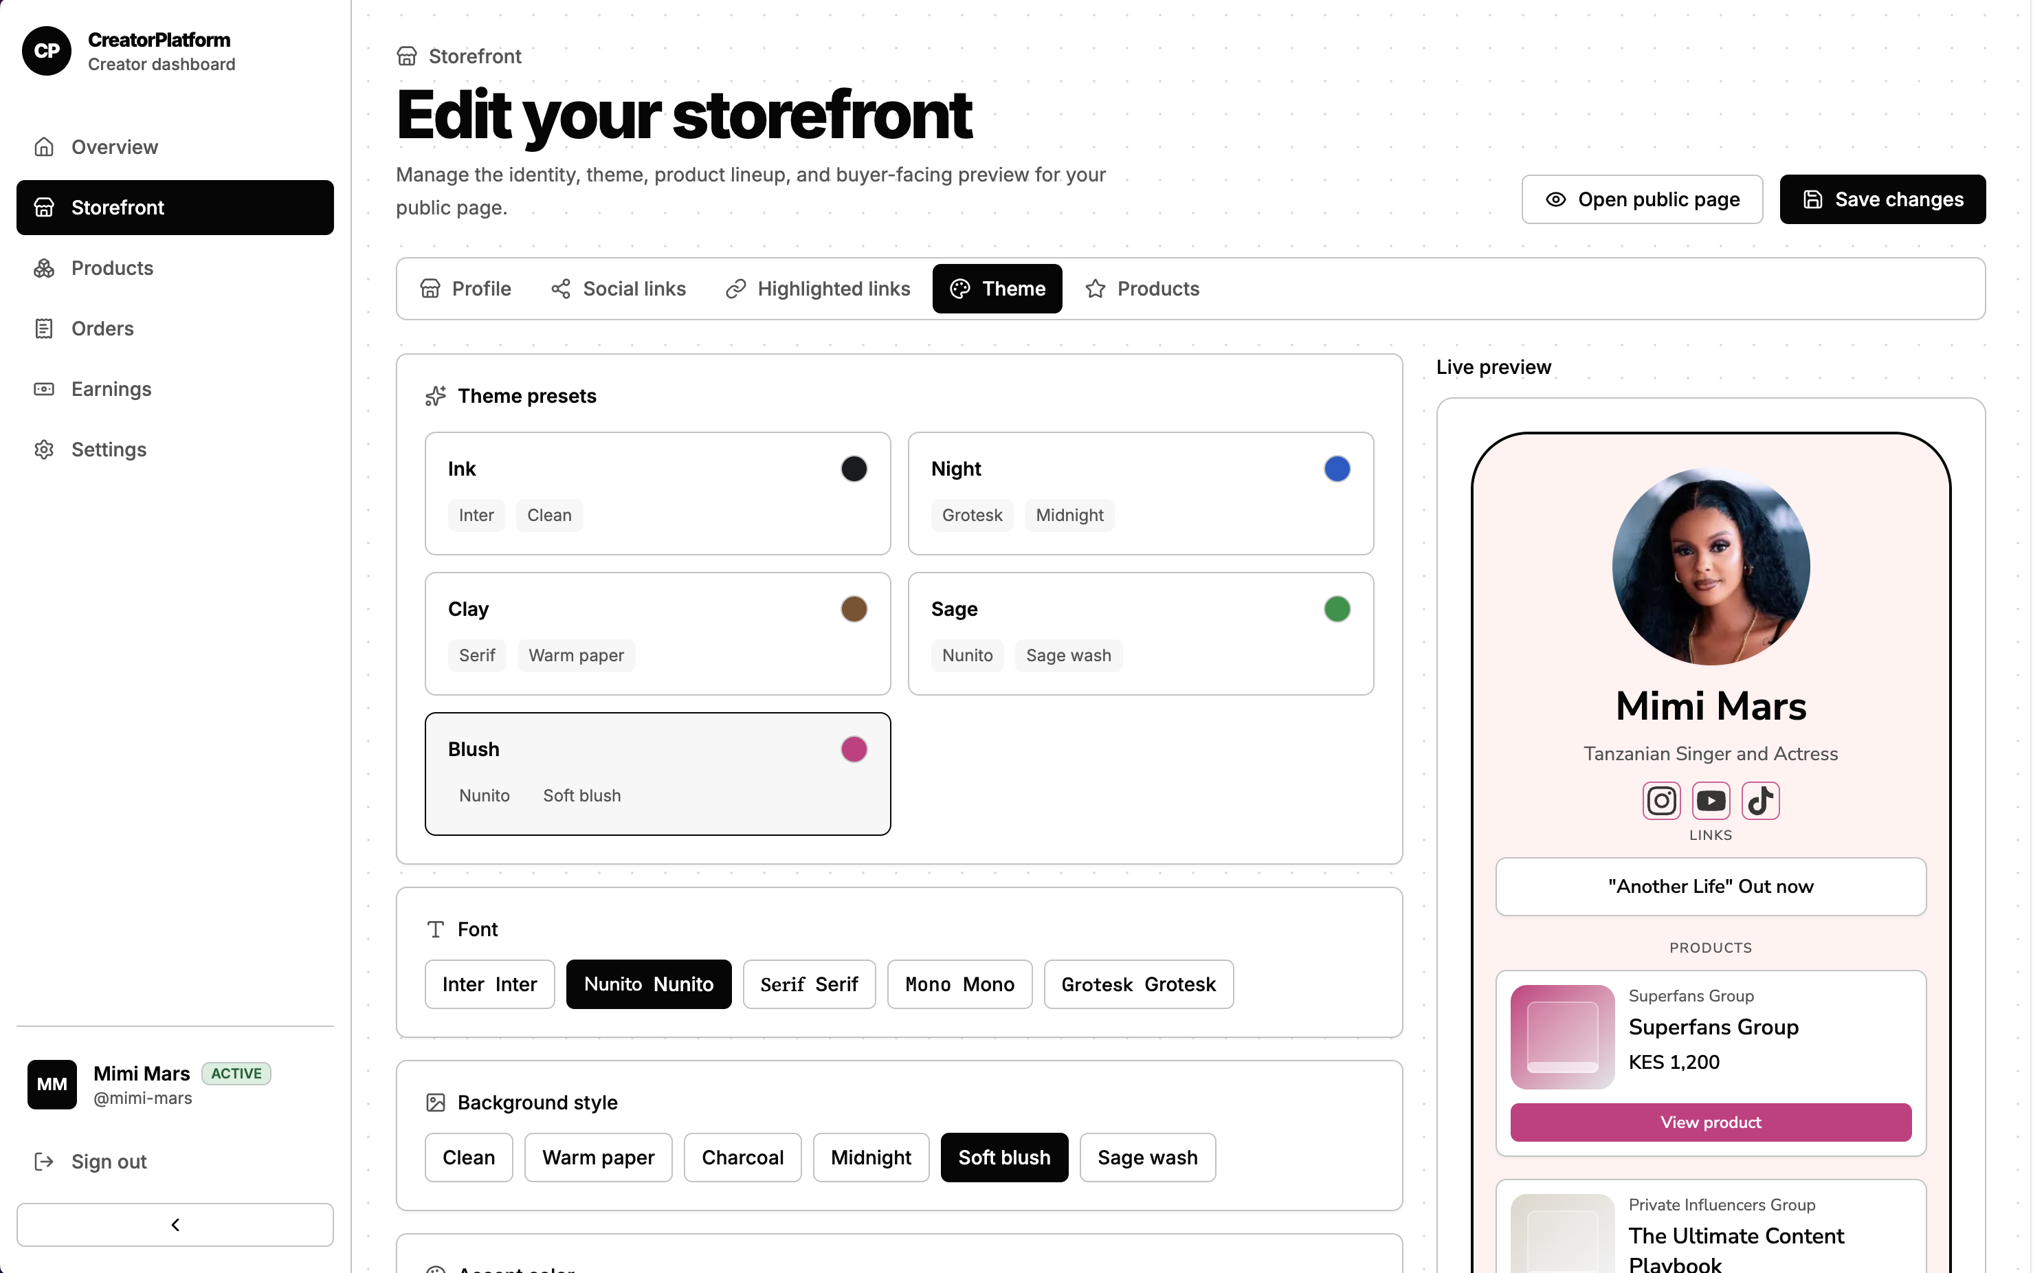Choose the Grotesk font option
2033x1273 pixels.
(x=1139, y=984)
